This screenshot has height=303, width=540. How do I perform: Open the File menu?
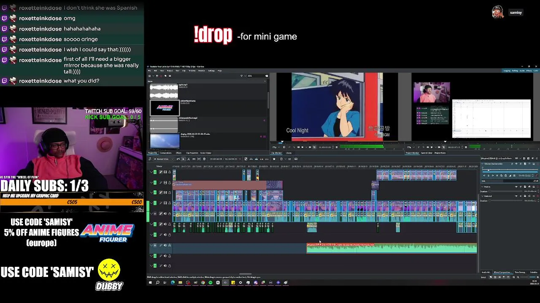149,71
